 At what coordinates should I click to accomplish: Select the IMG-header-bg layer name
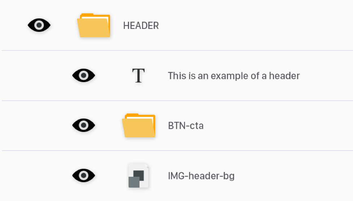point(201,176)
